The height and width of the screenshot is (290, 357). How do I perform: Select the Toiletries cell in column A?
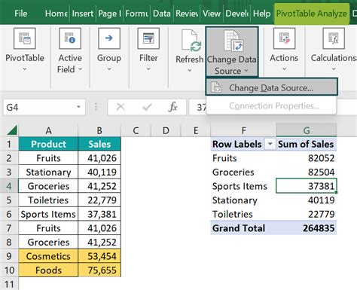[x=48, y=200]
